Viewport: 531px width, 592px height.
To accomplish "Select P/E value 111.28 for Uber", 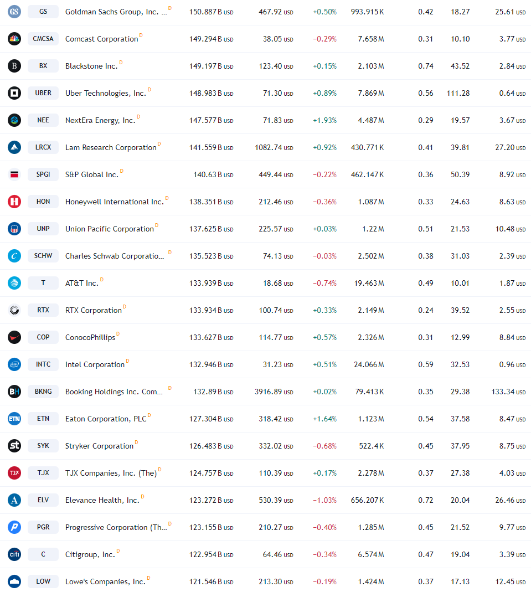I will point(458,93).
